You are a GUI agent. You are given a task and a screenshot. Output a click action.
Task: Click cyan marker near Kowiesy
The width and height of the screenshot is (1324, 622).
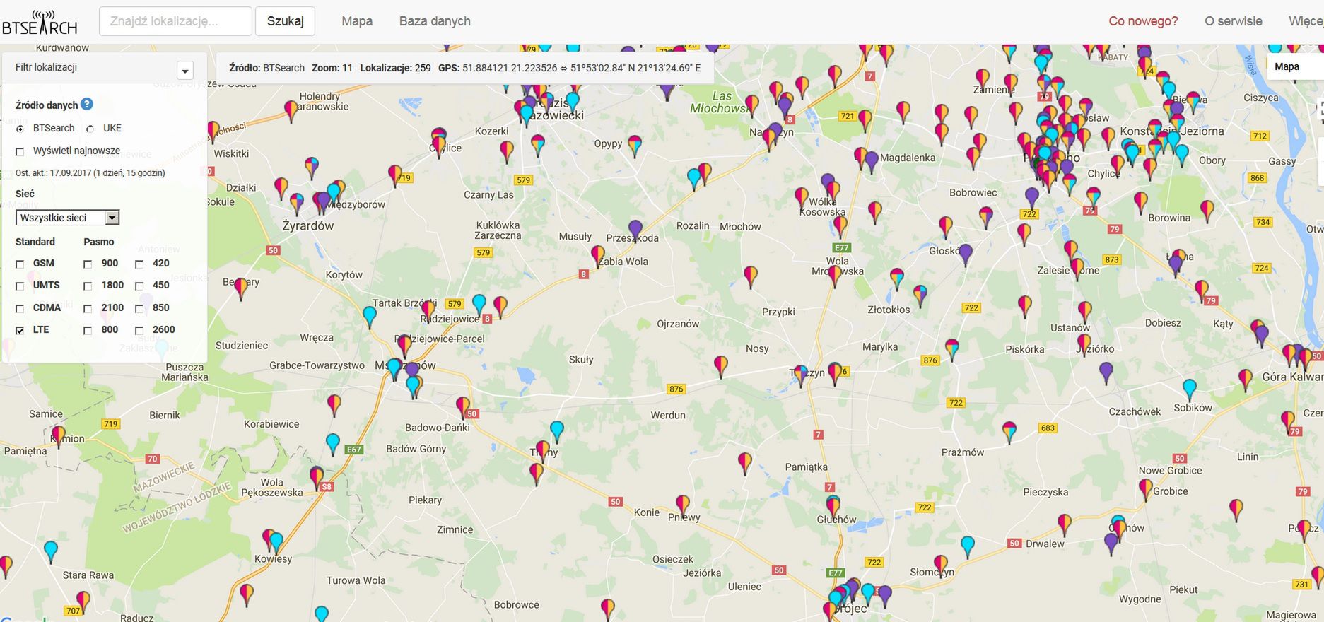point(276,542)
